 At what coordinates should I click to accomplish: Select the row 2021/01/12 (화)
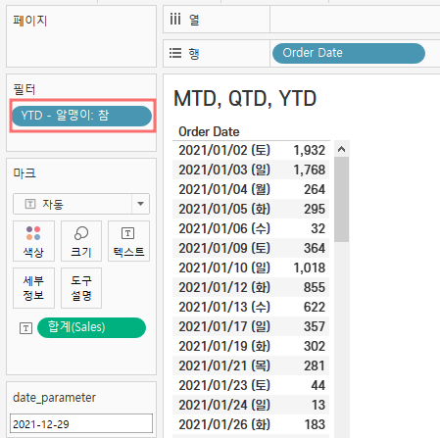[x=251, y=287]
